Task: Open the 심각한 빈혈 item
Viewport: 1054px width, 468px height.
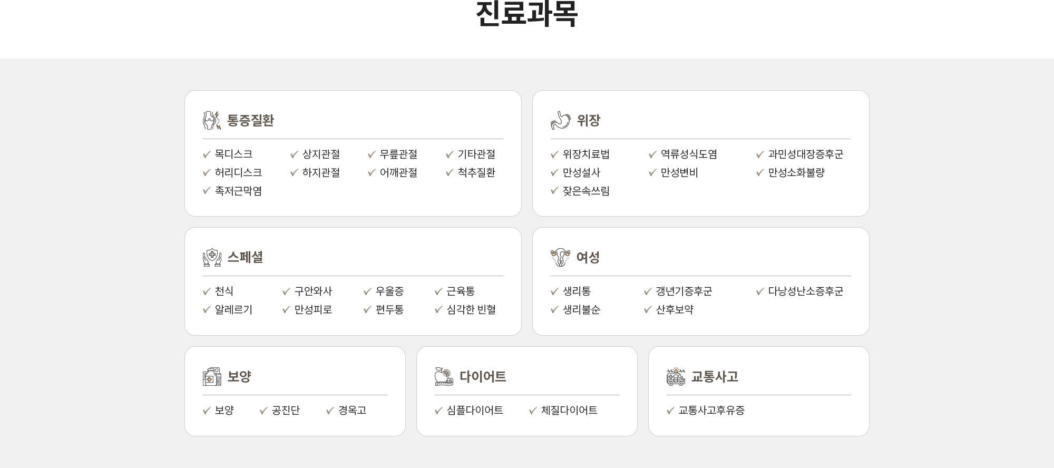Action: pyautogui.click(x=471, y=309)
